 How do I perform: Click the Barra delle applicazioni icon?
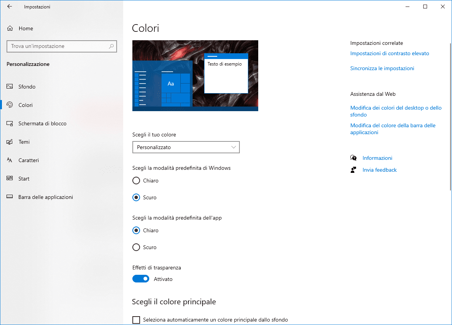10,197
